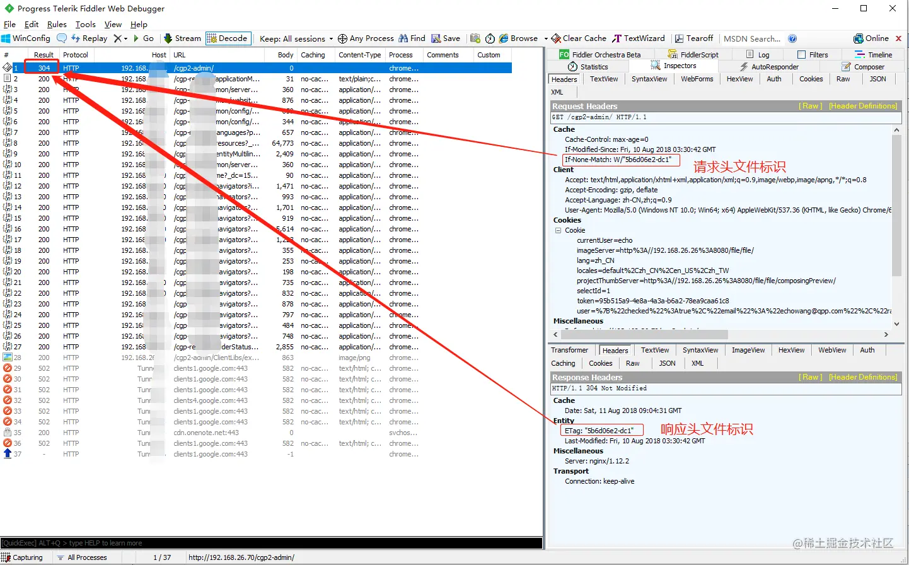Open the Log tab
Image resolution: width=909 pixels, height=565 pixels.
click(758, 55)
